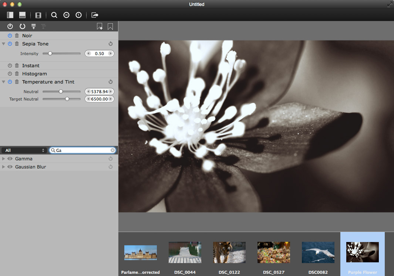394x276 pixels.
Task: Select the Histogram filter row
Action: [x=34, y=74]
